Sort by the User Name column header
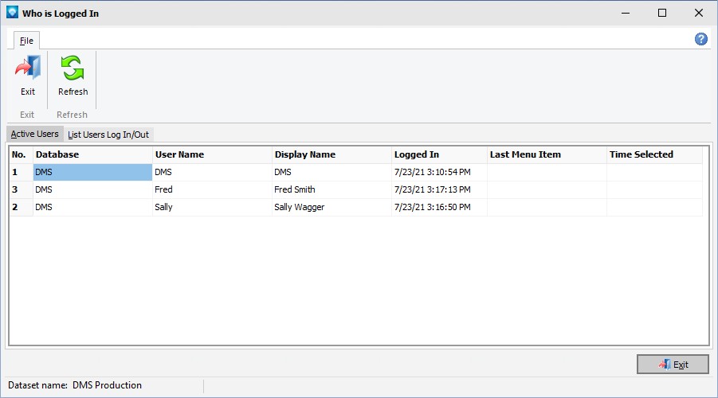 pos(212,154)
